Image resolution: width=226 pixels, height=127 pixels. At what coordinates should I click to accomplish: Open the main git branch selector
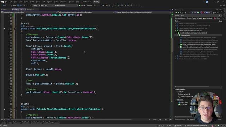pyautogui.click(x=178, y=126)
